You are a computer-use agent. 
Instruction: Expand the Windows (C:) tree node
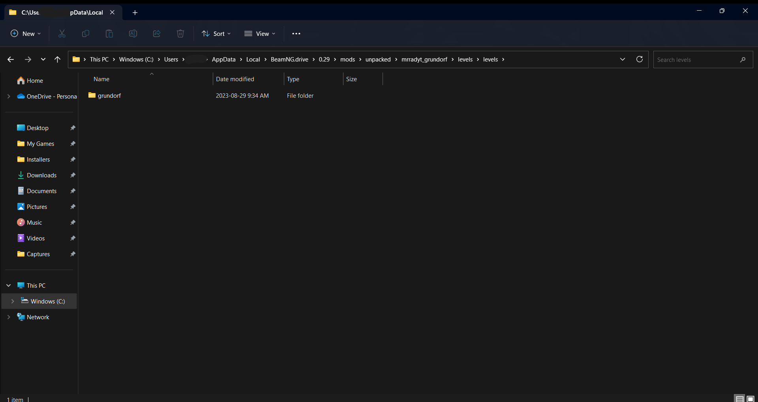click(13, 301)
